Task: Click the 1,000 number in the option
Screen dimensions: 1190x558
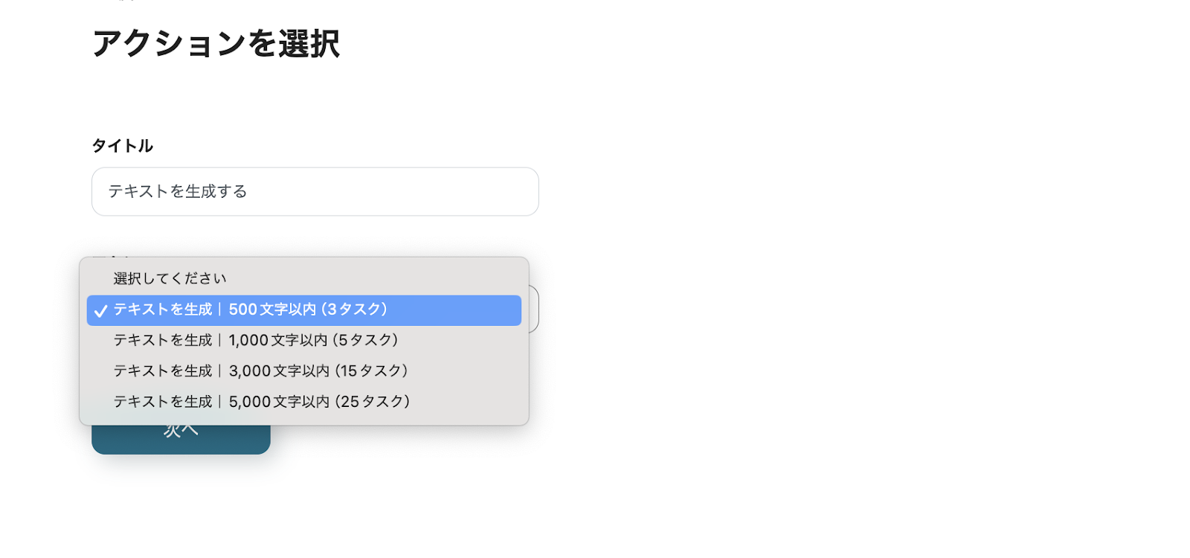Action: (x=248, y=341)
